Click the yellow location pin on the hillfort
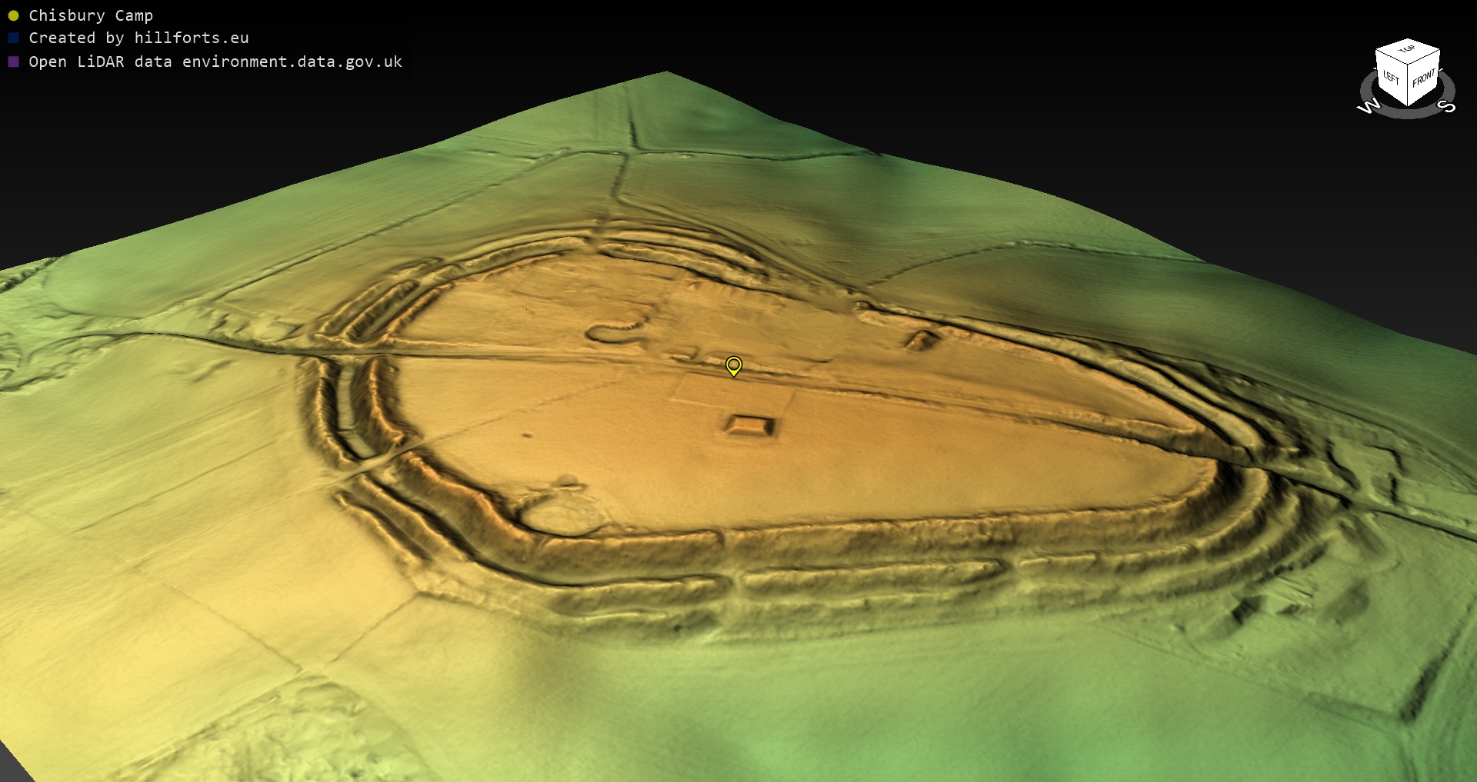This screenshot has height=782, width=1477. pyautogui.click(x=734, y=365)
